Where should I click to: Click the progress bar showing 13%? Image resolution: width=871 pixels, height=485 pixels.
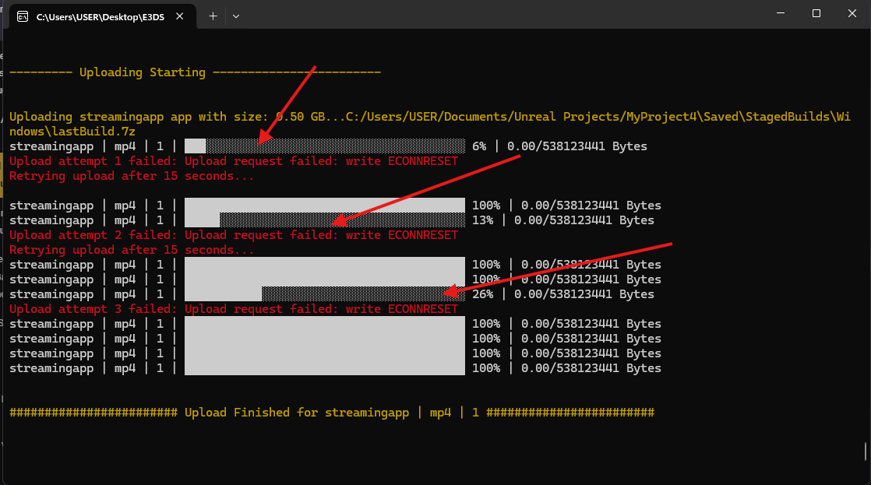click(x=324, y=220)
